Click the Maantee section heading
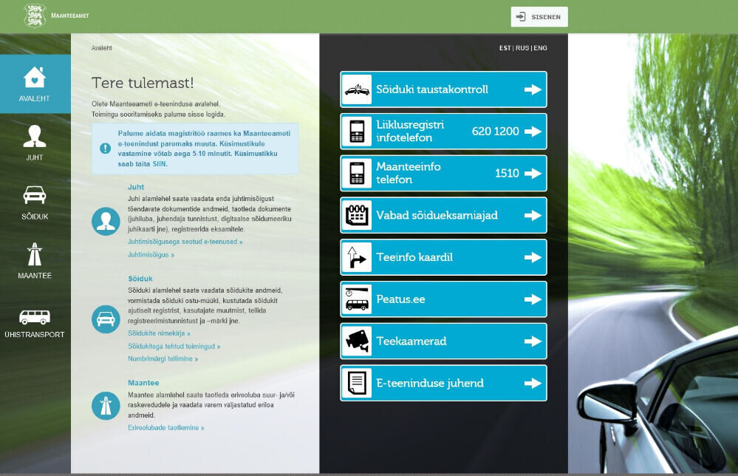Screen dimensions: 738x476 [x=143, y=383]
